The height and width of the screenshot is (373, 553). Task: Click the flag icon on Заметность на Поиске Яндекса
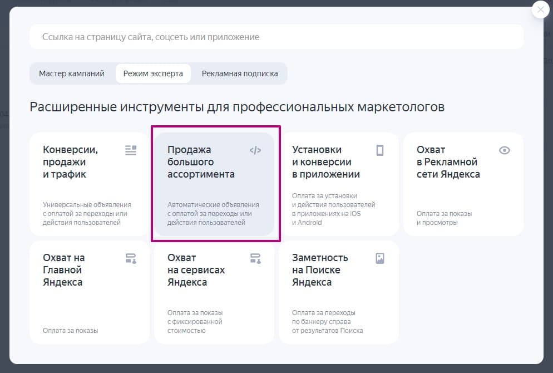pos(379,257)
